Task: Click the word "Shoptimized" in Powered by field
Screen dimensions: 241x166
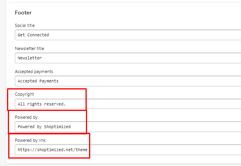Action: pyautogui.click(x=57, y=127)
